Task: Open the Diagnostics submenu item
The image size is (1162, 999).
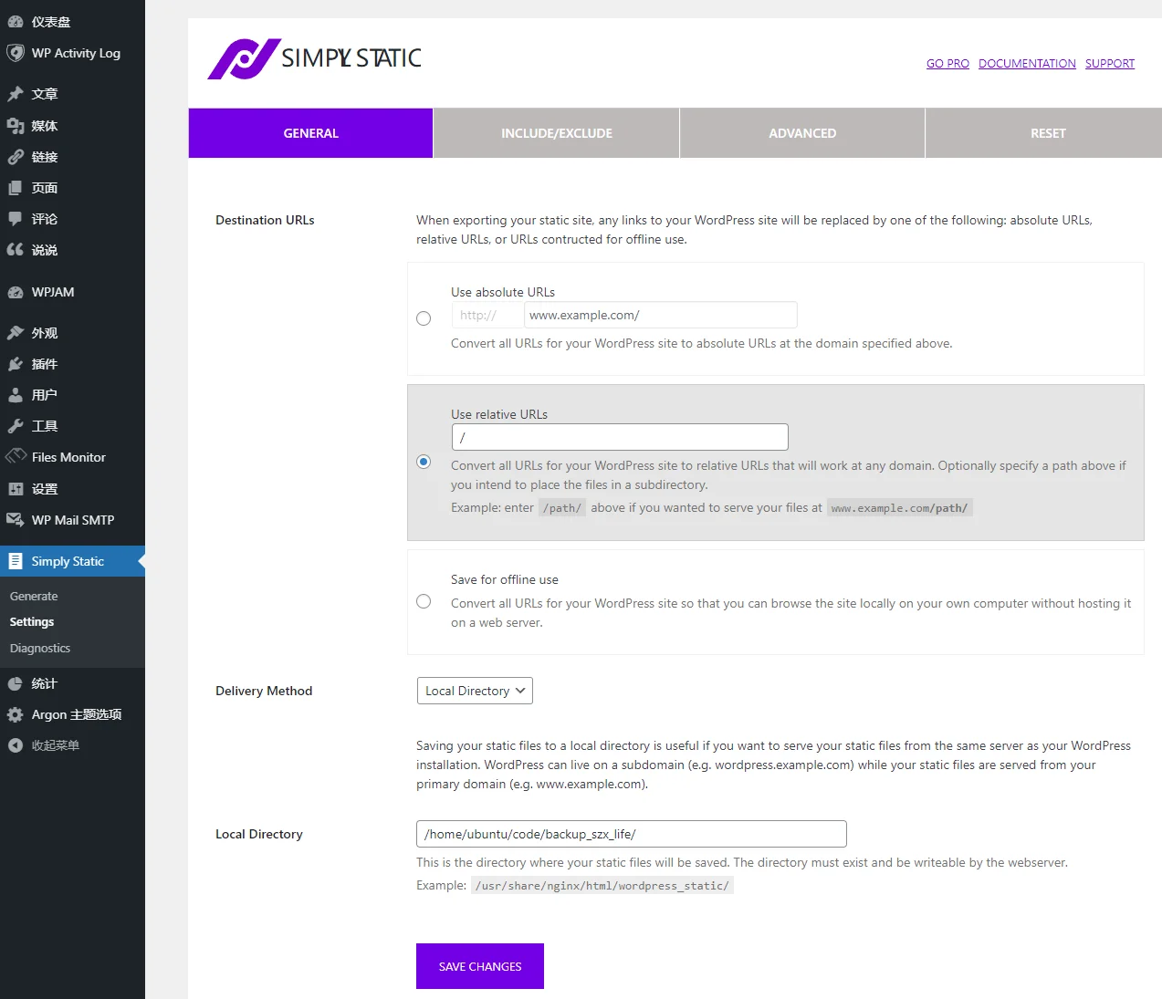Action: [40, 648]
